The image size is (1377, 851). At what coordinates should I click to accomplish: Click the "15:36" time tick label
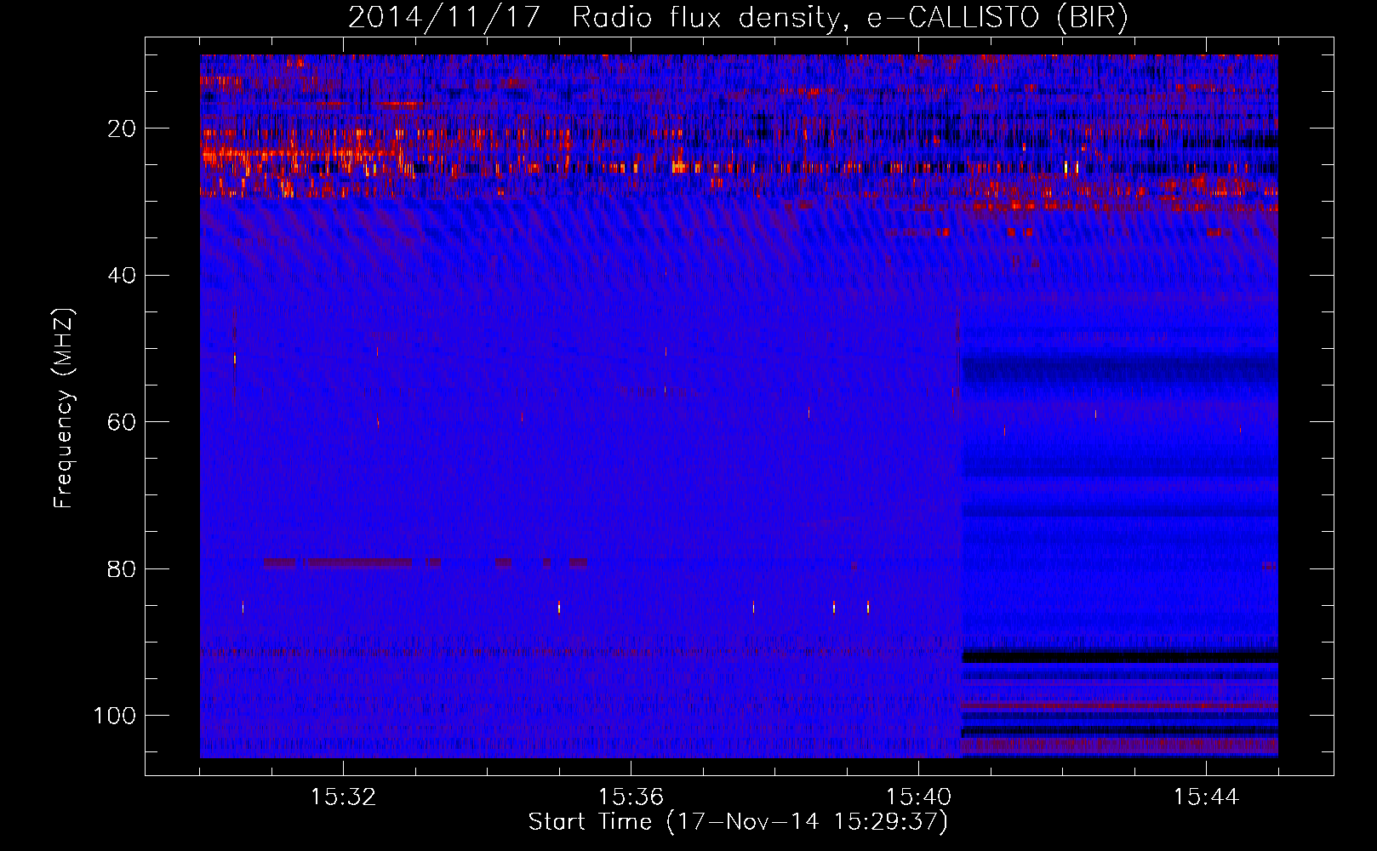pos(631,797)
